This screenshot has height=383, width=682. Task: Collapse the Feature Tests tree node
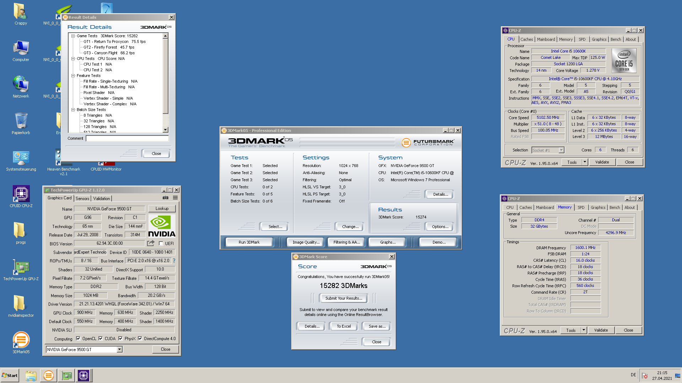point(73,76)
